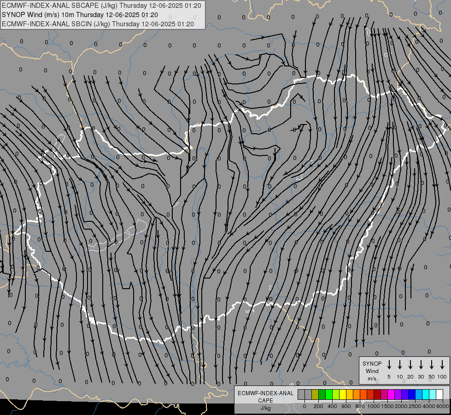Select the pale cyan CAPE legend swatch
The image size is (451, 415).
[x=433, y=394]
